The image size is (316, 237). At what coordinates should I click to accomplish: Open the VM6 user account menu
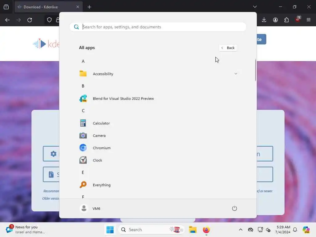click(90, 208)
